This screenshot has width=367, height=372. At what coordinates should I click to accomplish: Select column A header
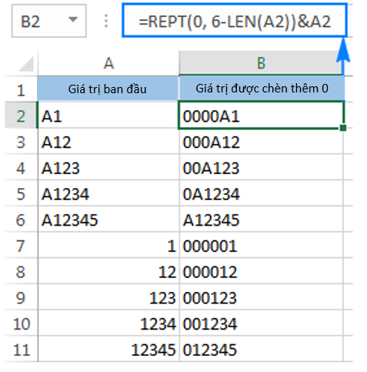point(108,63)
